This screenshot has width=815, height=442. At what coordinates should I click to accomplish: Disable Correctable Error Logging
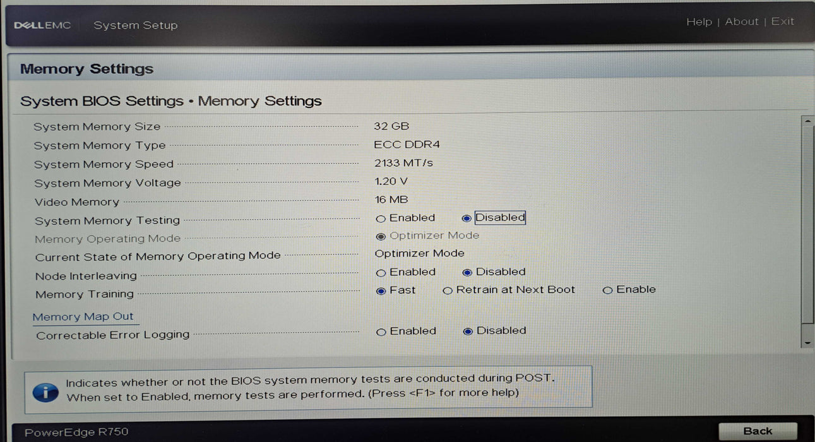pyautogui.click(x=468, y=331)
